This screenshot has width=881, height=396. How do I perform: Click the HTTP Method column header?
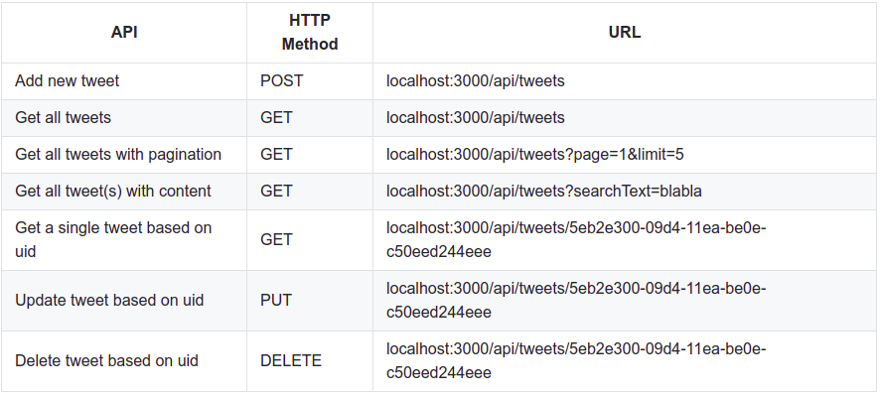[x=310, y=33]
